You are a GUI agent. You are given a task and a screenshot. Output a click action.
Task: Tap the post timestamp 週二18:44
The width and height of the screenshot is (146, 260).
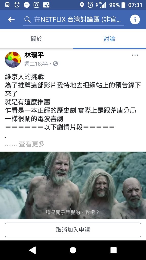coord(36,64)
